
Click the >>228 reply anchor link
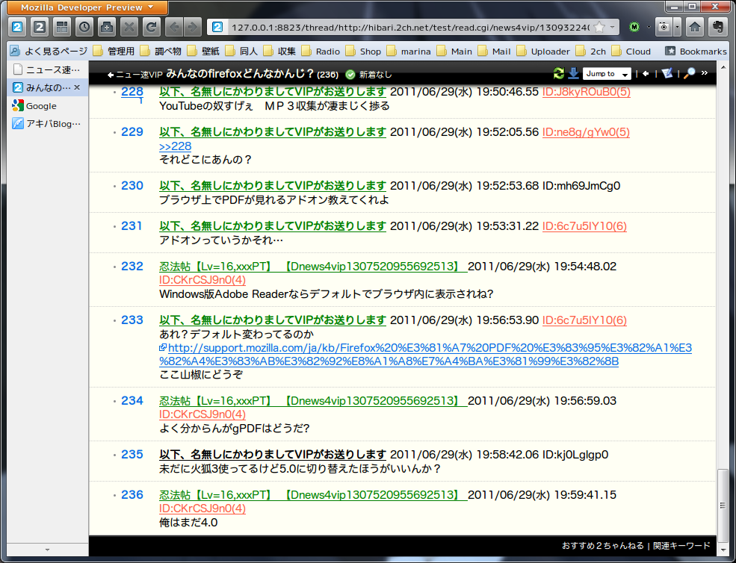(175, 146)
